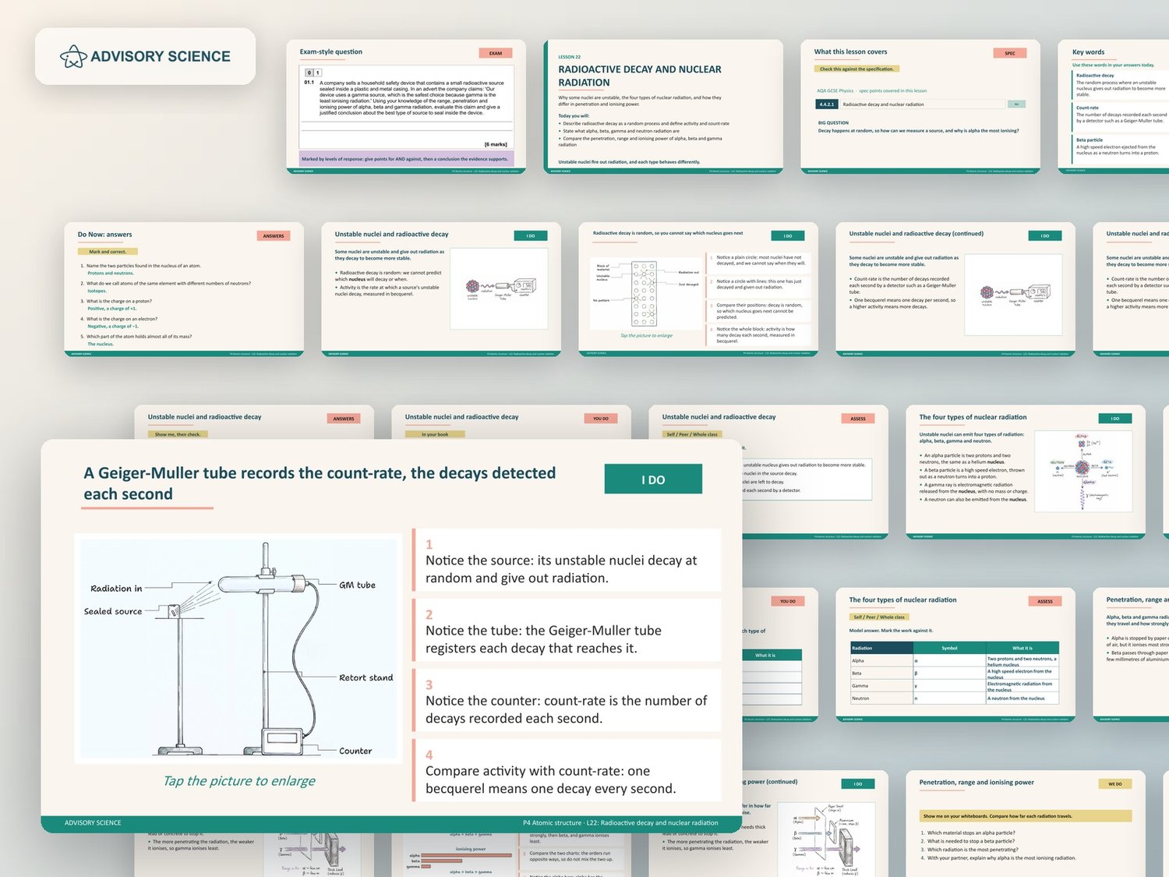Screen dimensions: 1169x877
Task: Click the front slide title about the Geiger-Muller tube
Action: point(320,483)
